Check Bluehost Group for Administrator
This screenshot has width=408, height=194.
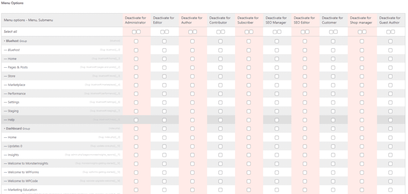136,41
